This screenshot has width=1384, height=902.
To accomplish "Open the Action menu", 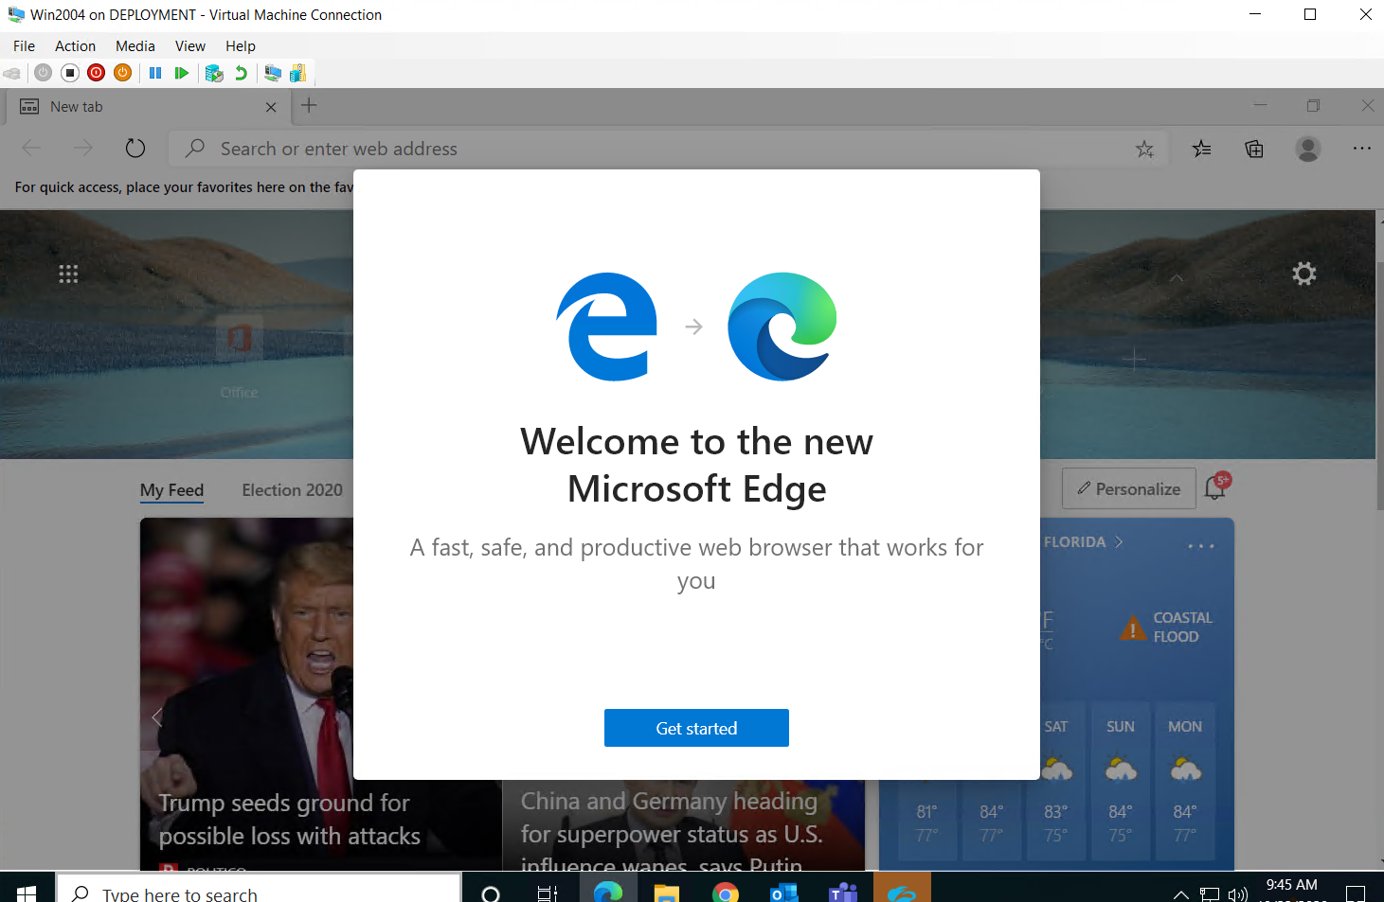I will tap(75, 45).
